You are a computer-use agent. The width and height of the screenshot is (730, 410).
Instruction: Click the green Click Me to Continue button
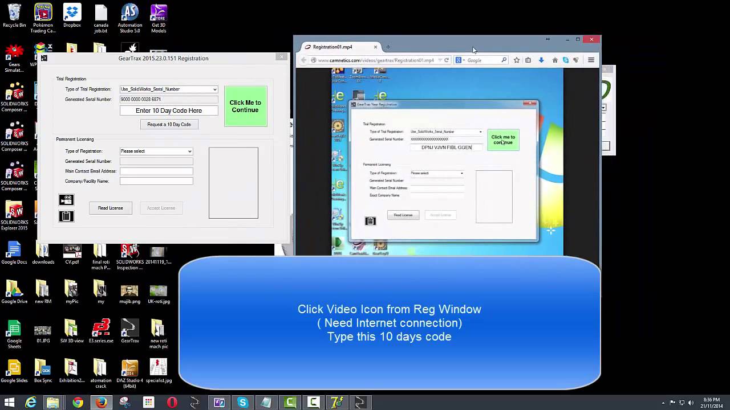[x=245, y=106]
